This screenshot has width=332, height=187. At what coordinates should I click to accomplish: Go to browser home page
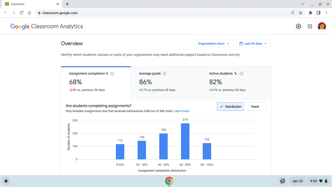coord(29,13)
